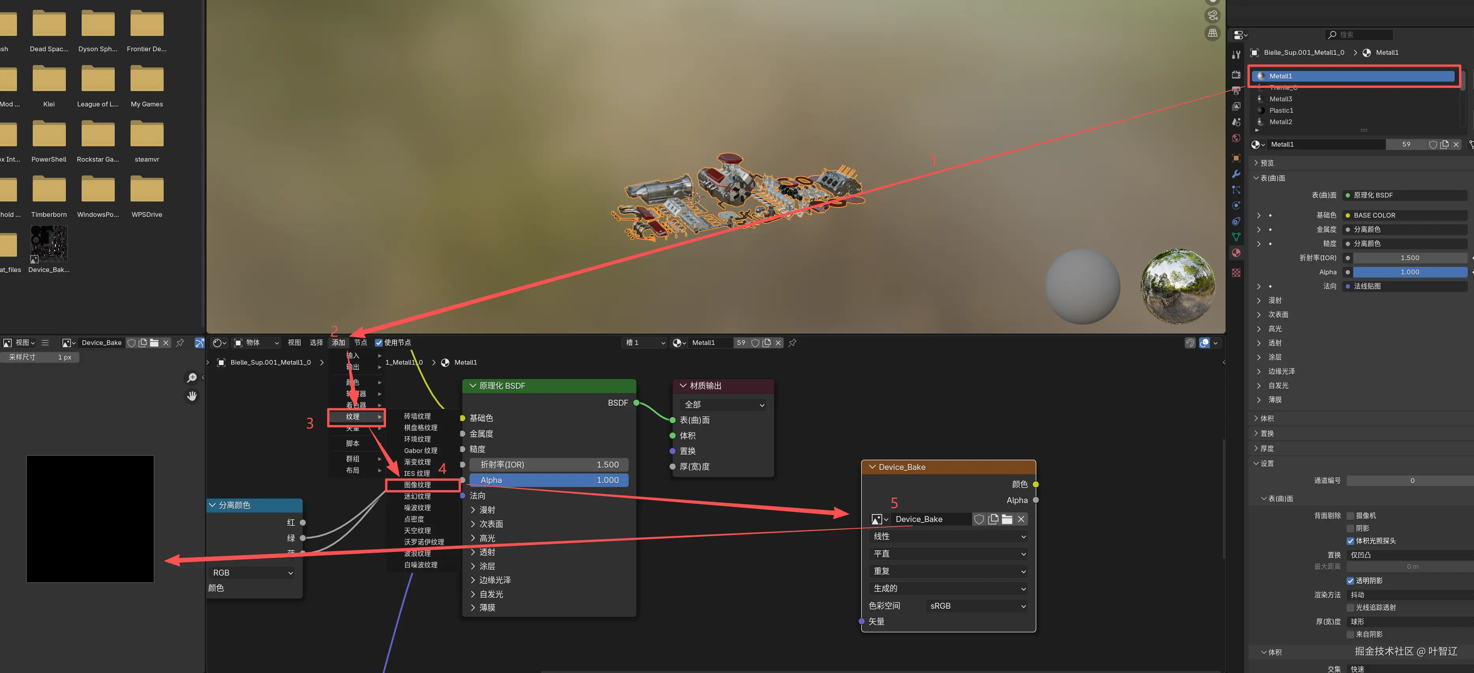Toggle the 使用节点 checkbox
This screenshot has height=673, width=1474.
(379, 343)
